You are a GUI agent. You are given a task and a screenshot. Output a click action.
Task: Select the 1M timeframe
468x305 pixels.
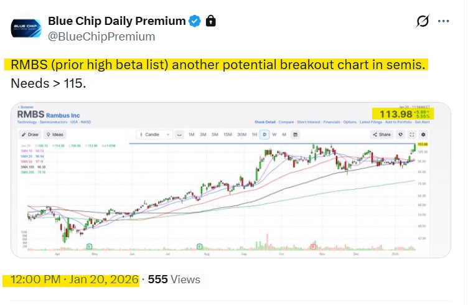192,134
